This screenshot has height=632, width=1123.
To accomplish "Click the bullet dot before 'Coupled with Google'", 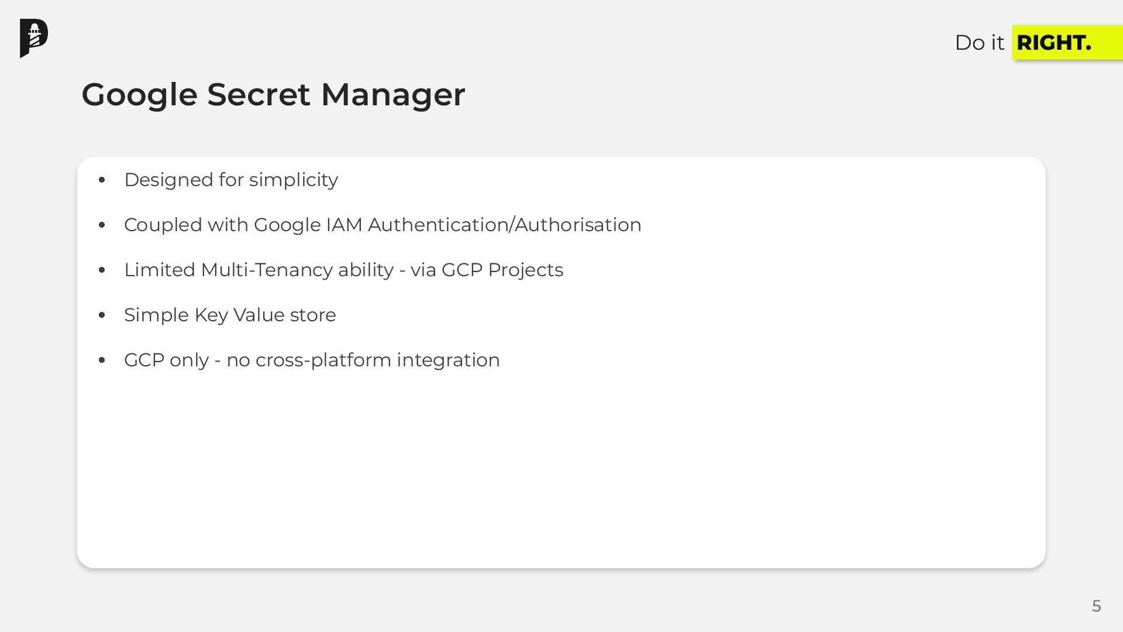I will (102, 225).
